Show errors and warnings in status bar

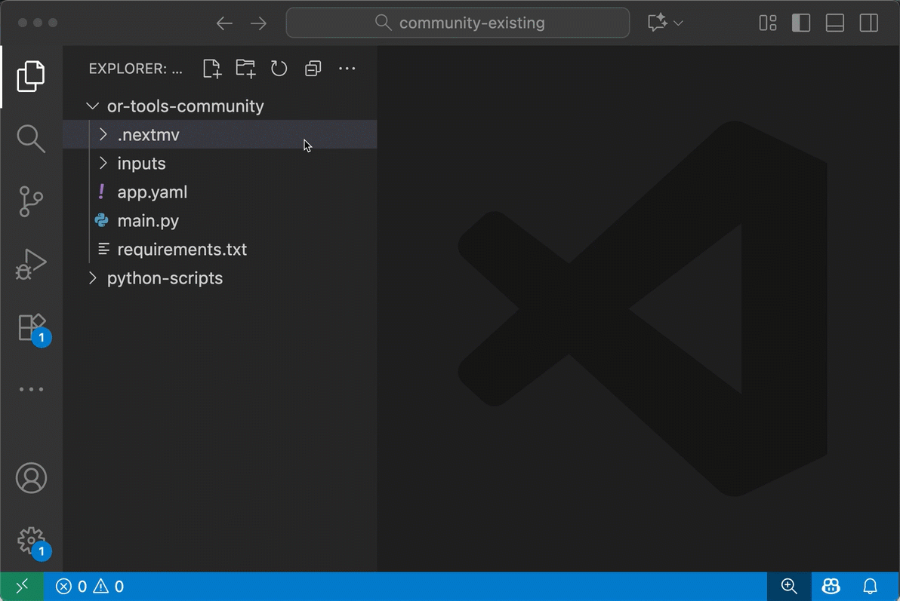coord(90,586)
